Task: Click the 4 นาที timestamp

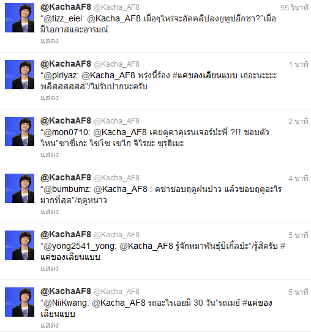Action: pyautogui.click(x=298, y=179)
